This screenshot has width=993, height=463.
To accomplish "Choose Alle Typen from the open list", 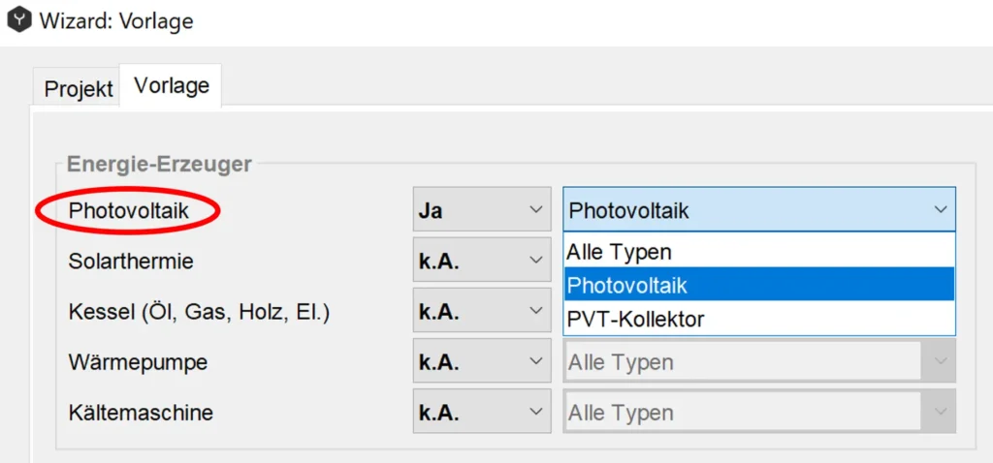I will pos(759,251).
